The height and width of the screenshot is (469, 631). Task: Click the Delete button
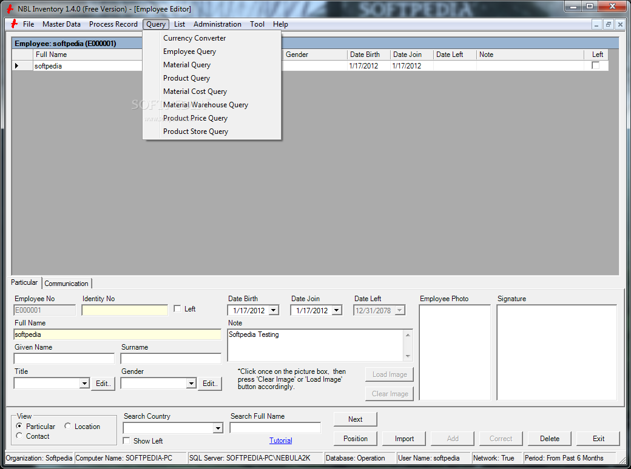coord(550,439)
